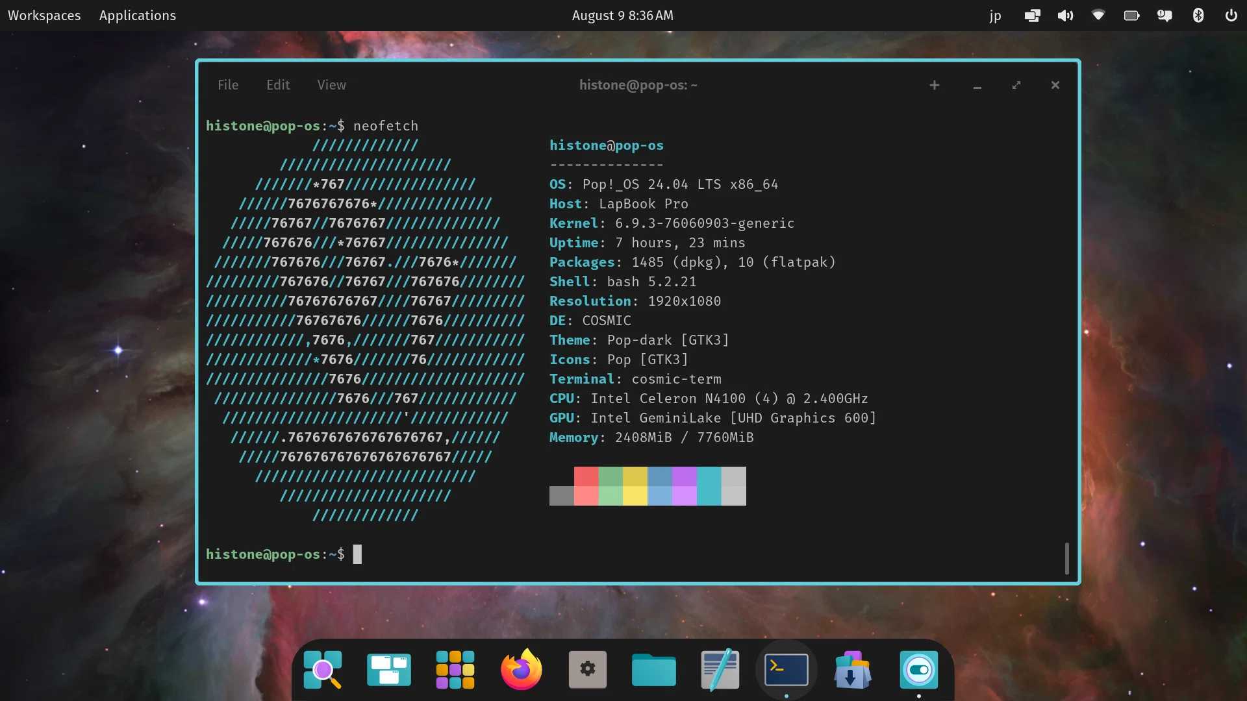Click the light purple neofetch color block

[685, 496]
